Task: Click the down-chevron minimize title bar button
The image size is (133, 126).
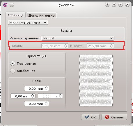Action: 114,5
